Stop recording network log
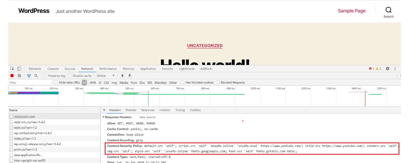This screenshot has width=409, height=163. (12, 76)
